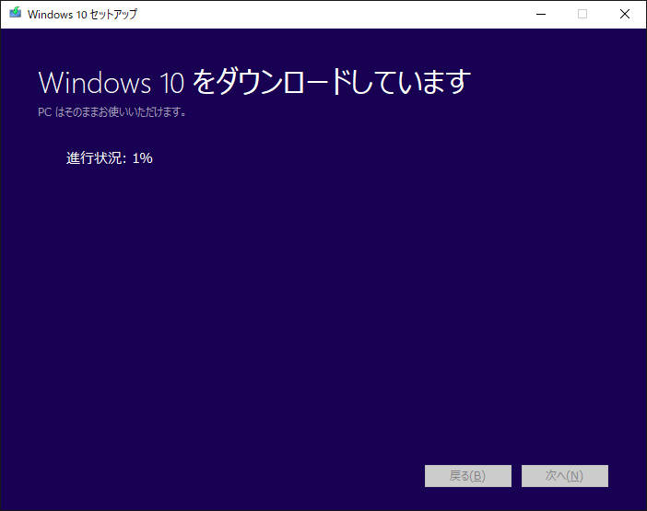647x511 pixels.
Task: Click the Windows 10 セットアップ title text
Action: pos(82,15)
